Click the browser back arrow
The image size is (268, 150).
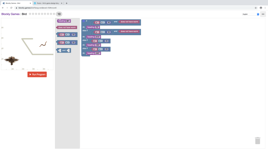(x=3, y=8)
